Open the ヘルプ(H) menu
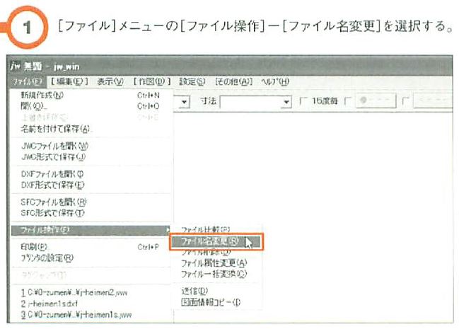 coord(275,82)
